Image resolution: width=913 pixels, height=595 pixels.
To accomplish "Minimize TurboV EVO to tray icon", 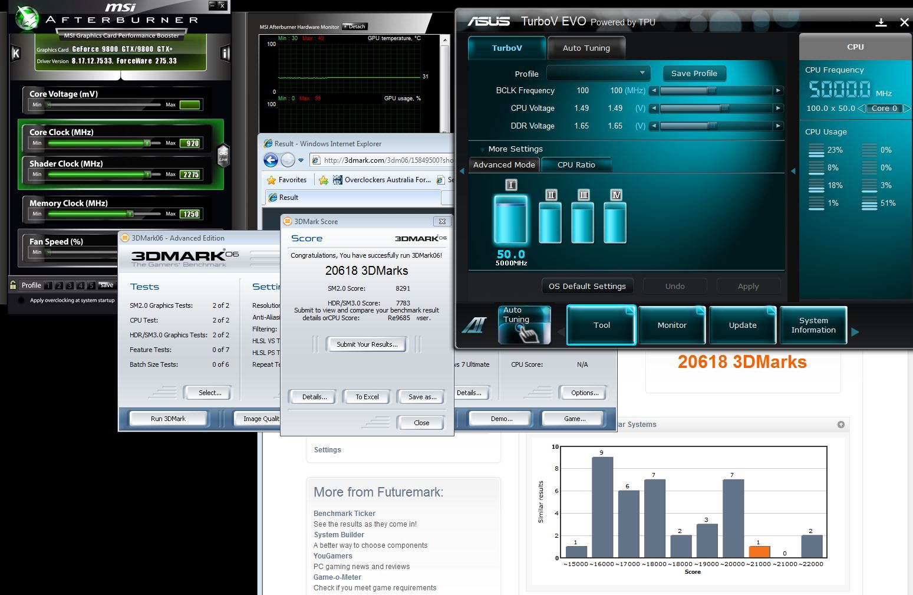I will [881, 22].
